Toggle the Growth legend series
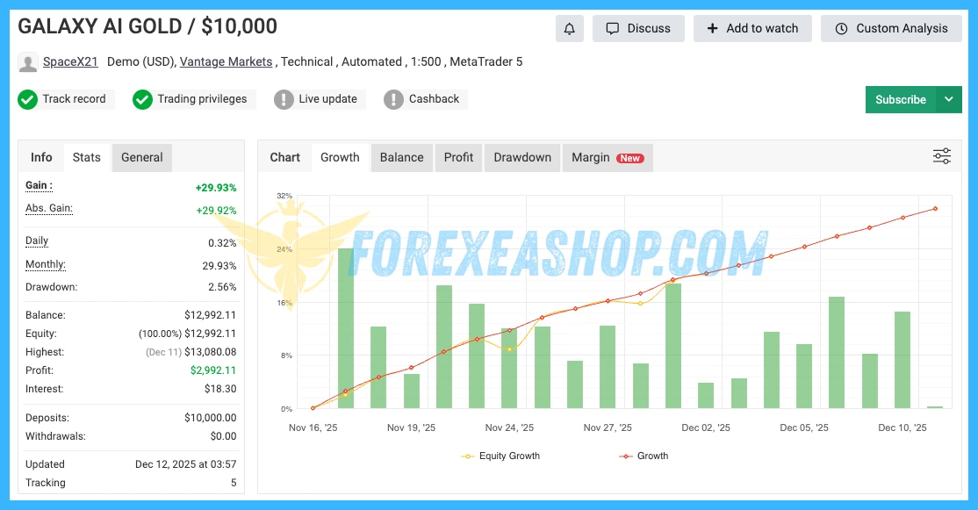This screenshot has width=978, height=510. pyautogui.click(x=644, y=456)
